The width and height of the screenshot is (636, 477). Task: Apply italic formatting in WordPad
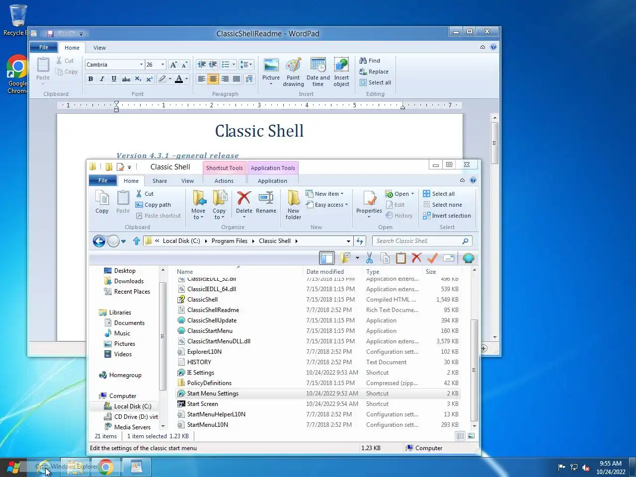click(x=102, y=79)
